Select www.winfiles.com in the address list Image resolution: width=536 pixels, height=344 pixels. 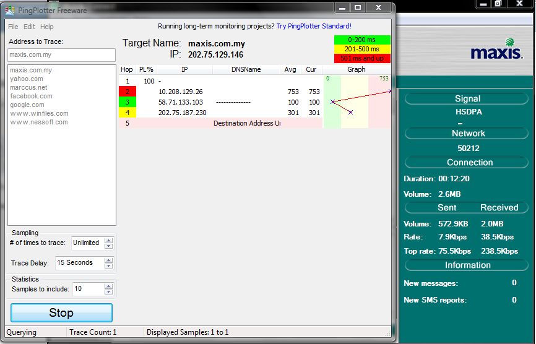(x=39, y=113)
